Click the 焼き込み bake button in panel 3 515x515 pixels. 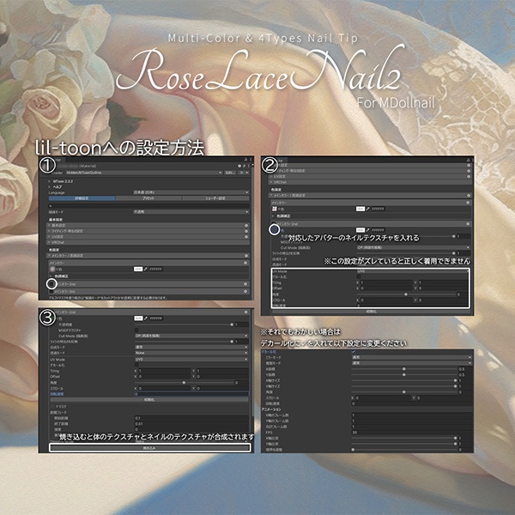pos(149,448)
